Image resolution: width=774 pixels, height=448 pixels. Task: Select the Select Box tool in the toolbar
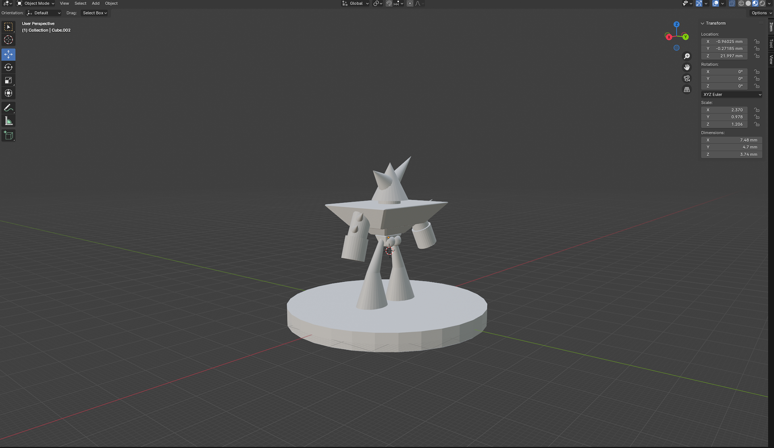(x=8, y=27)
